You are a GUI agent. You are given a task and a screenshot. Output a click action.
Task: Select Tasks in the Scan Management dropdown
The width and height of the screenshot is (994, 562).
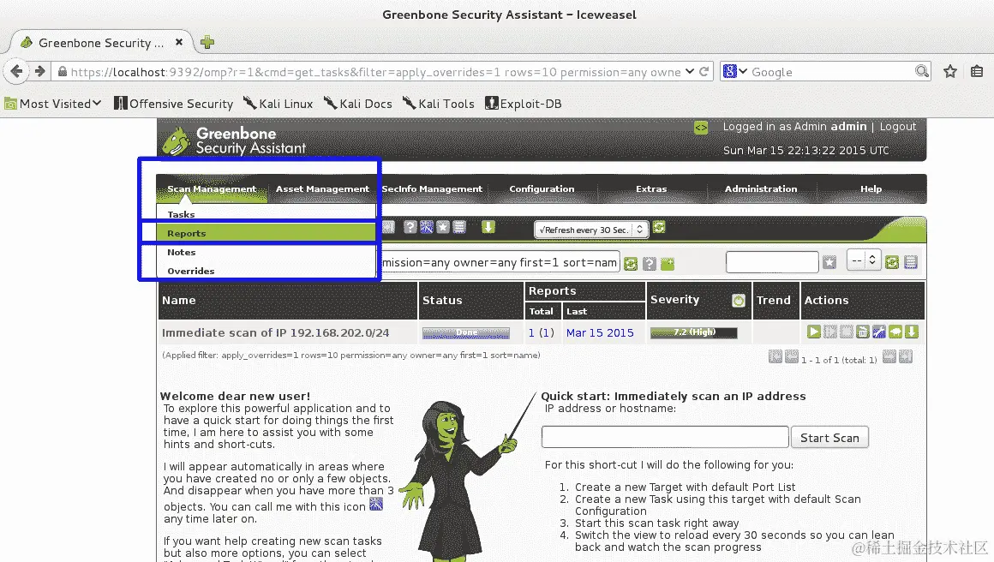(x=266, y=214)
